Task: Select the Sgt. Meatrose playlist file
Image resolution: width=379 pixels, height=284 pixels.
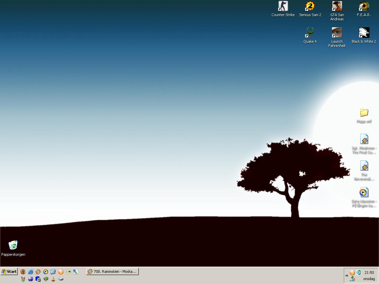Action: [x=364, y=144]
